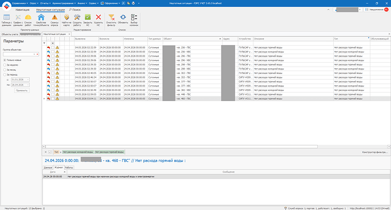The image size is (391, 210).
Task: Open the start date 01.01.2026 dropdown
Action: click(x=28, y=80)
